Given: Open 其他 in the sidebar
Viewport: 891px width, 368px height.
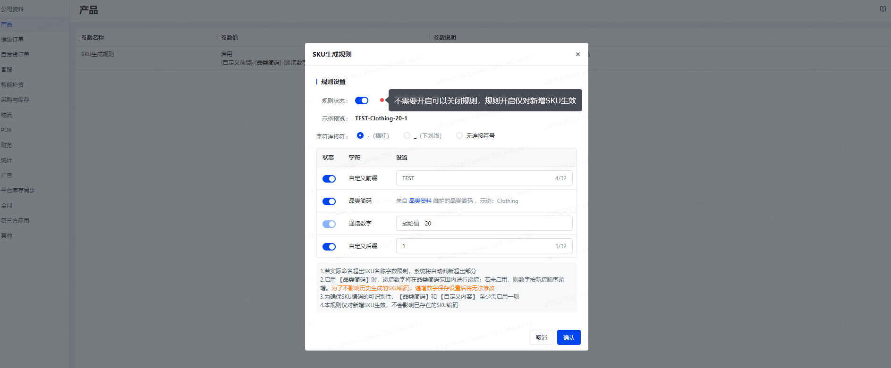Looking at the screenshot, I should (x=7, y=235).
